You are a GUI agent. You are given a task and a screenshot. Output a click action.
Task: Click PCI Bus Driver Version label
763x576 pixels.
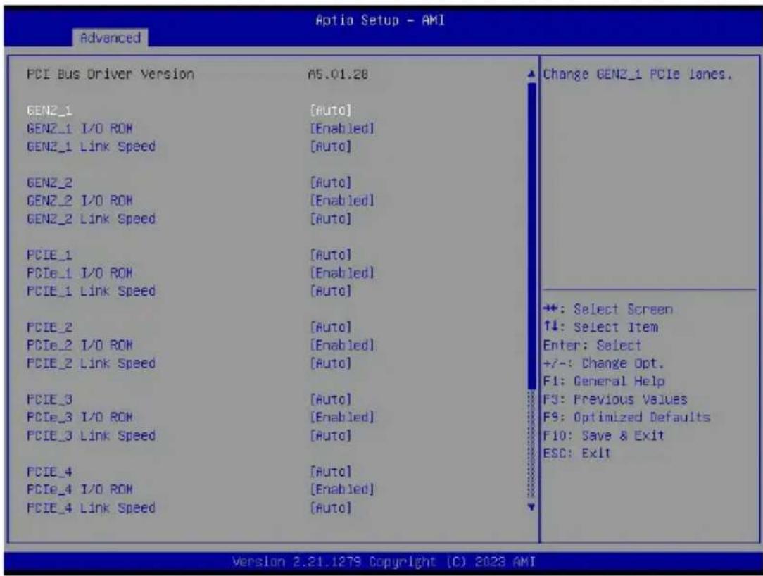pyautogui.click(x=110, y=74)
